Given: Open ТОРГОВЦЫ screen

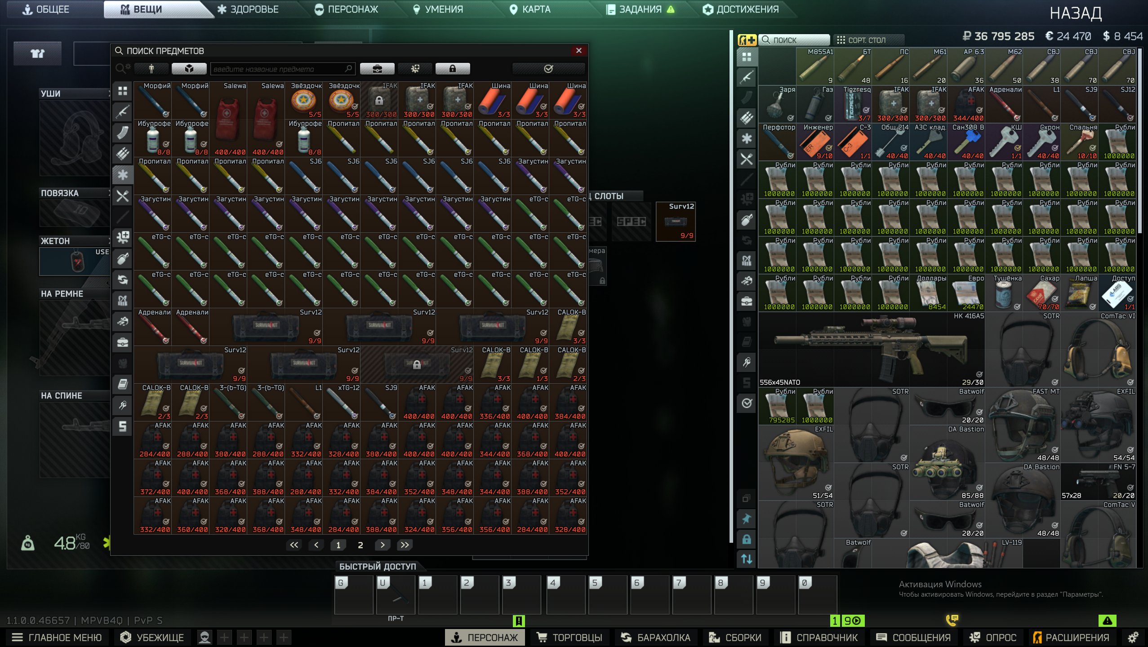Looking at the screenshot, I should [570, 637].
